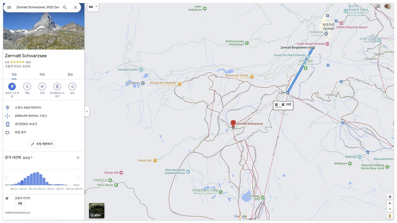This screenshot has width=397, height=223.
Task: Click the Street View pegman
Action: point(390,216)
